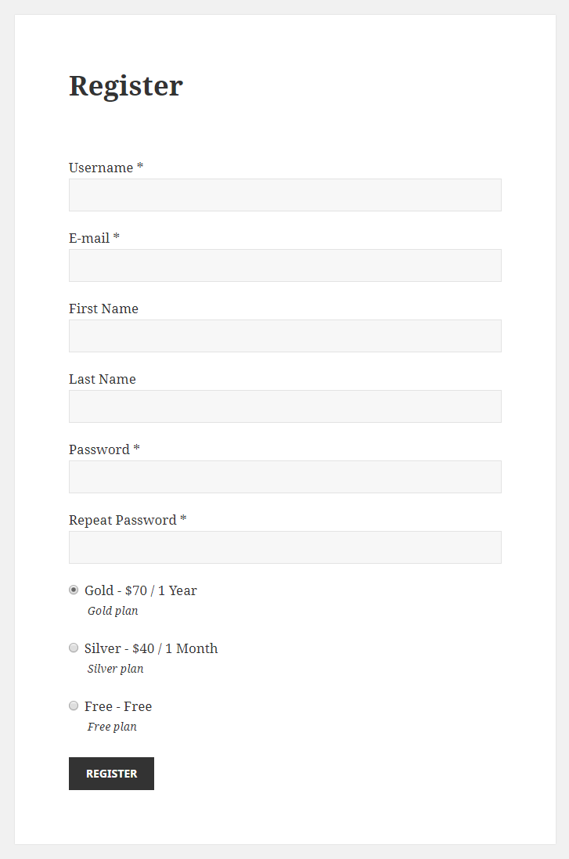The height and width of the screenshot is (859, 569).
Task: Focus the Password input field
Action: (285, 477)
